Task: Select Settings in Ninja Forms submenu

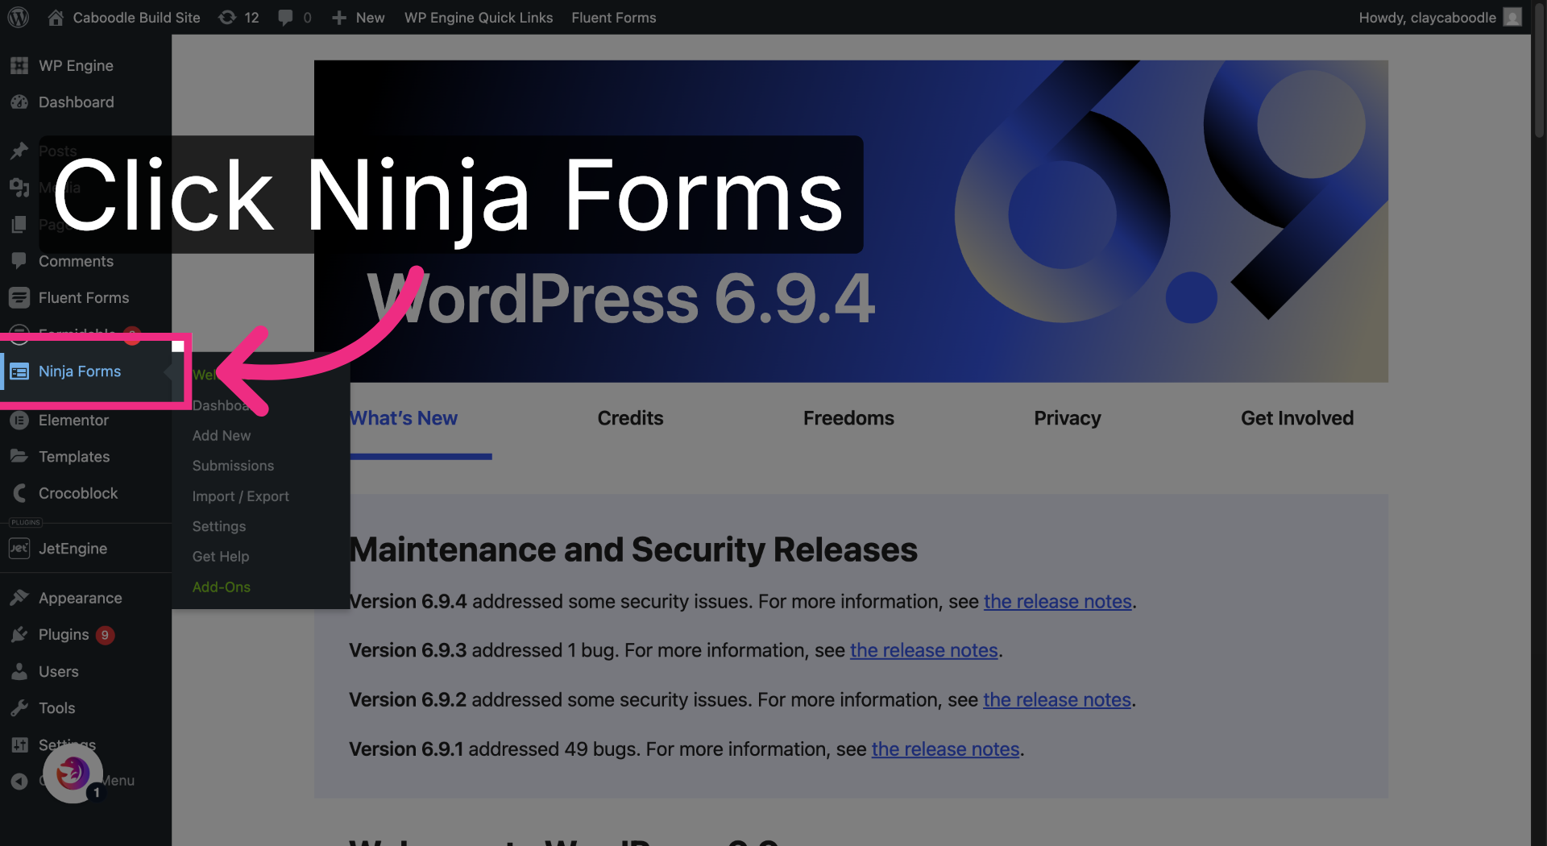Action: click(x=219, y=526)
